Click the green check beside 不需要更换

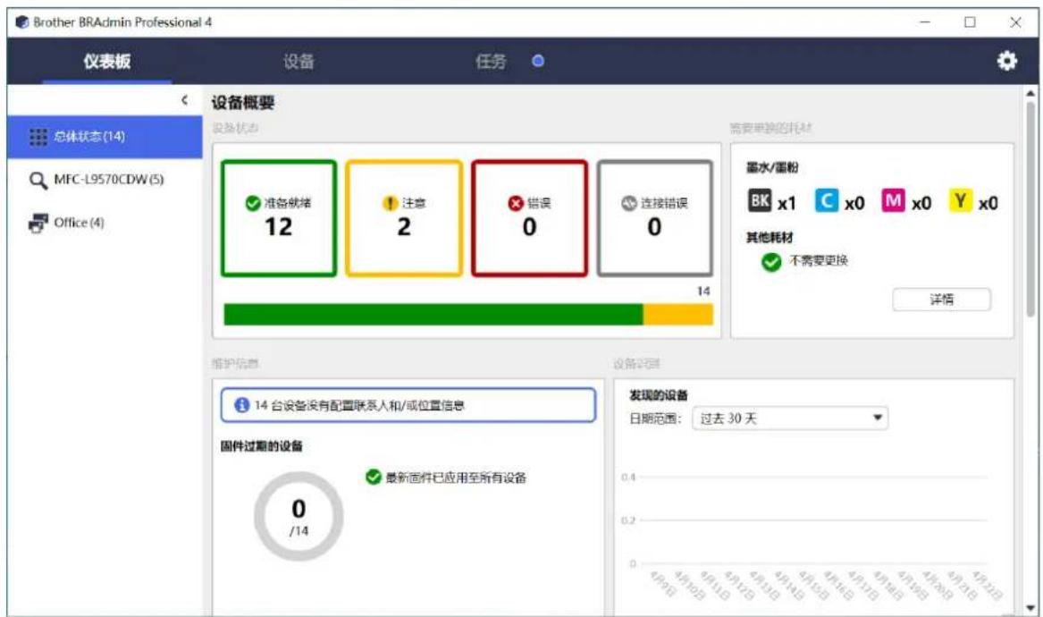pos(771,262)
